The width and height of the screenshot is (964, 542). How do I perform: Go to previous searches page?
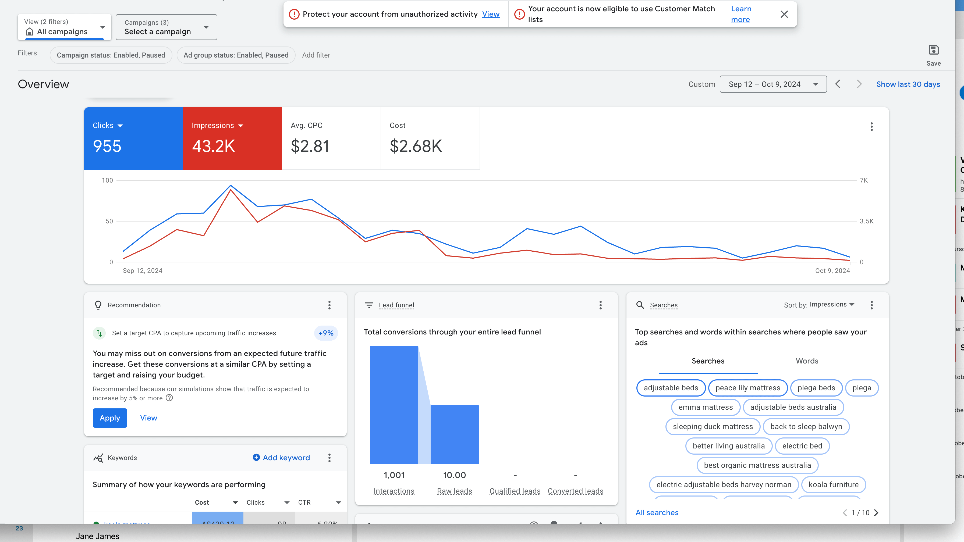(845, 512)
